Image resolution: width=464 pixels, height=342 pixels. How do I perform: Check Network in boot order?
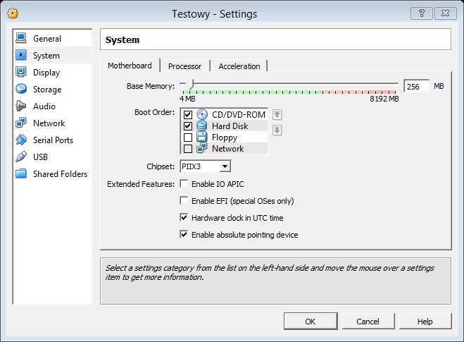188,149
